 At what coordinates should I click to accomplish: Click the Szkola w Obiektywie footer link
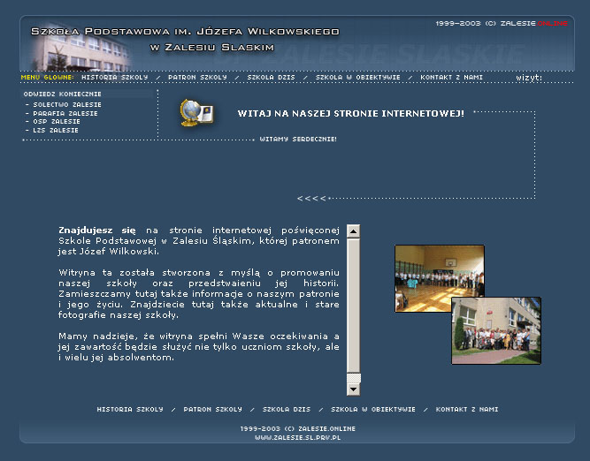[373, 409]
